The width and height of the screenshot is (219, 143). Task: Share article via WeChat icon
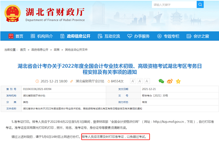pyautogui.click(x=161, y=81)
